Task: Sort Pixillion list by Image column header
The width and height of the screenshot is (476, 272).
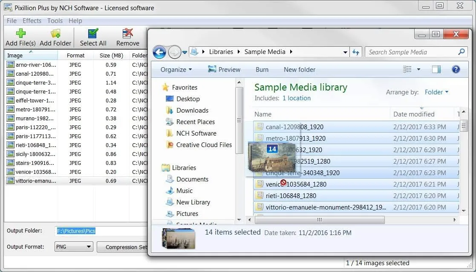Action: pyautogui.click(x=31, y=55)
